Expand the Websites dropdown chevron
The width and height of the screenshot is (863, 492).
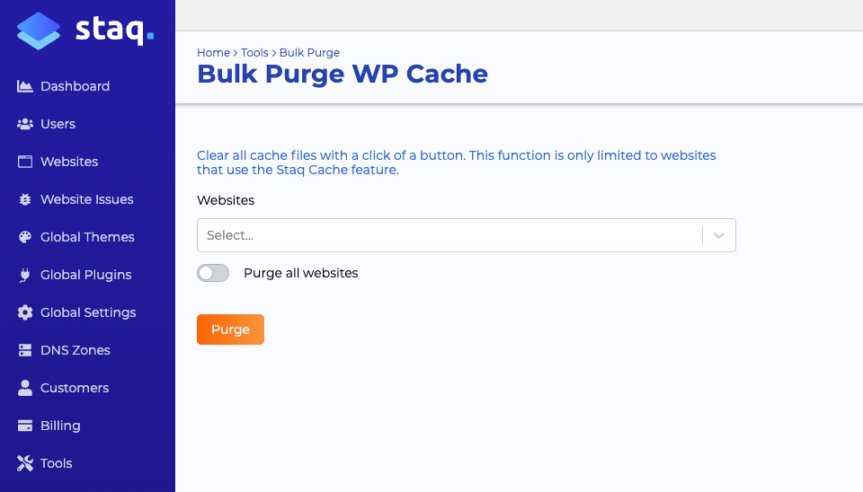(719, 235)
